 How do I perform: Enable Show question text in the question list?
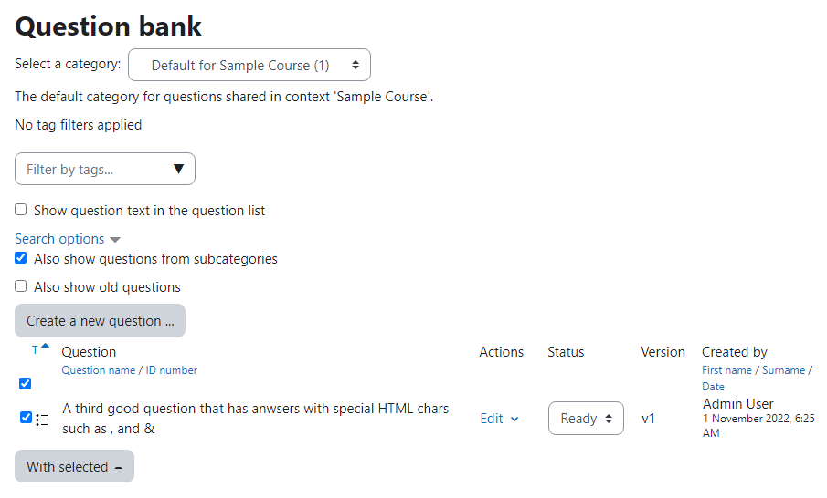[21, 210]
